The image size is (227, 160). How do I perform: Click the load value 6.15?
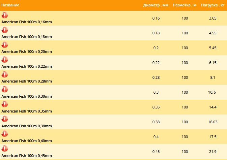click(x=213, y=63)
